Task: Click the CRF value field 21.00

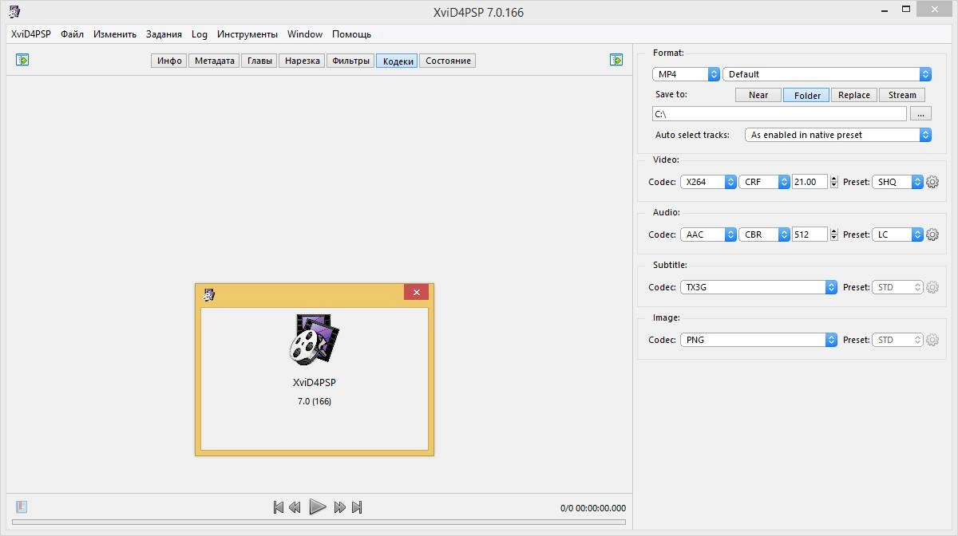Action: (x=810, y=182)
